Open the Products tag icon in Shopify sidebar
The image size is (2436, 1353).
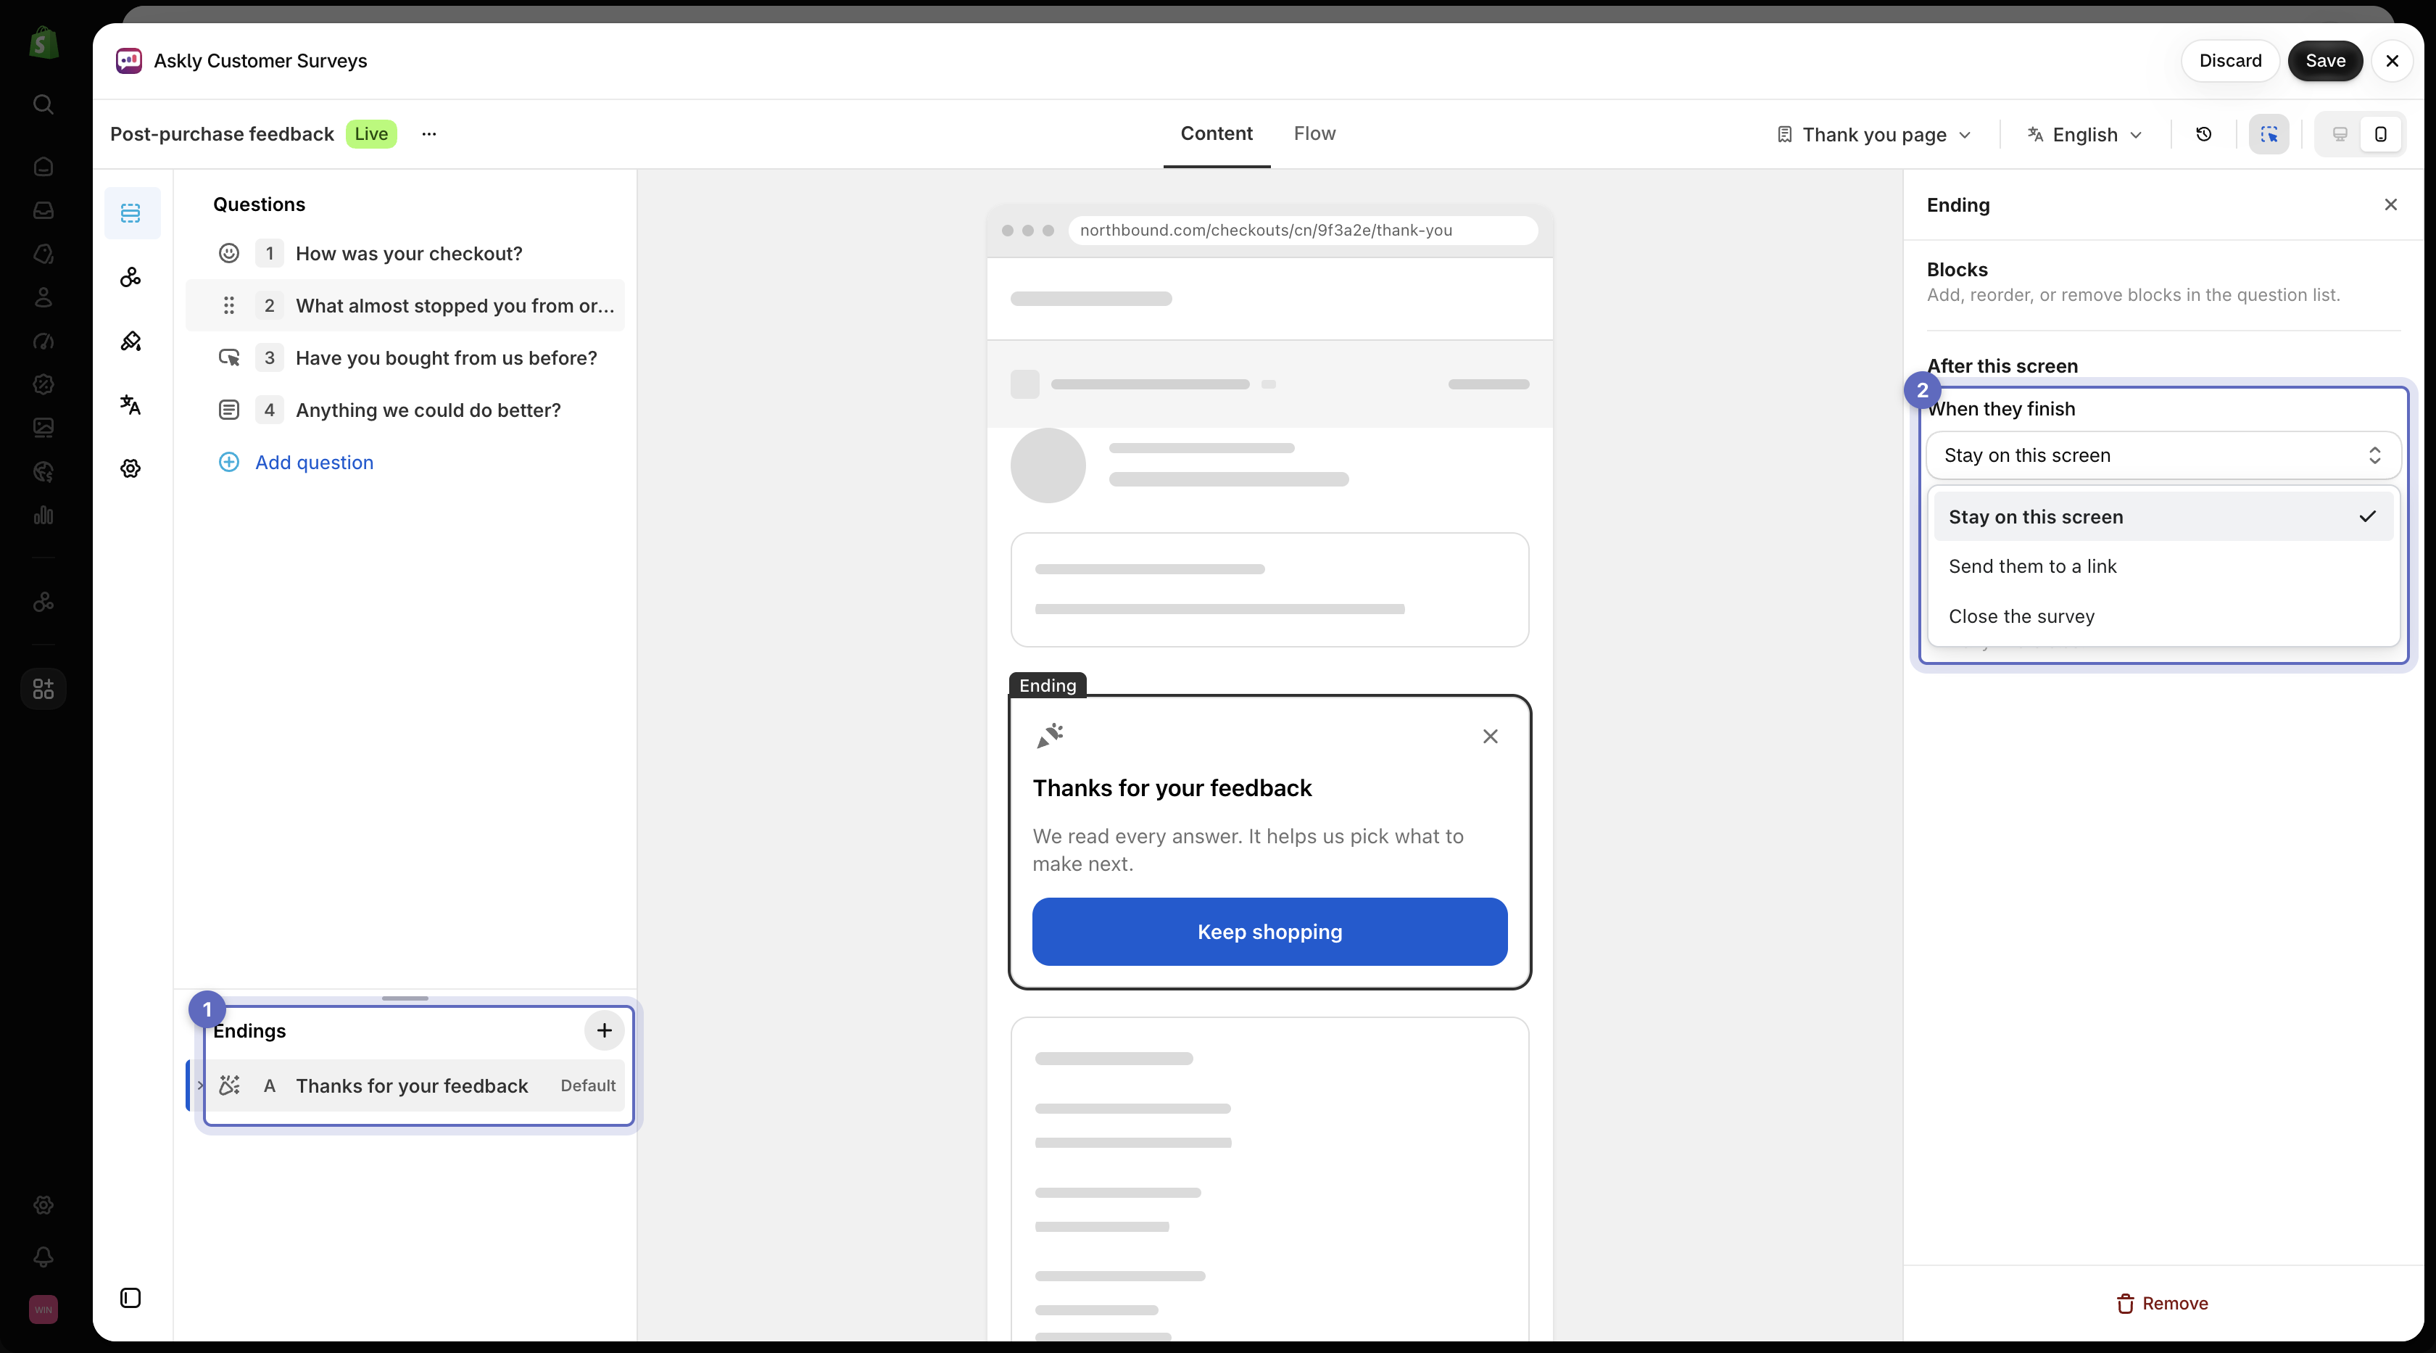pyautogui.click(x=43, y=255)
